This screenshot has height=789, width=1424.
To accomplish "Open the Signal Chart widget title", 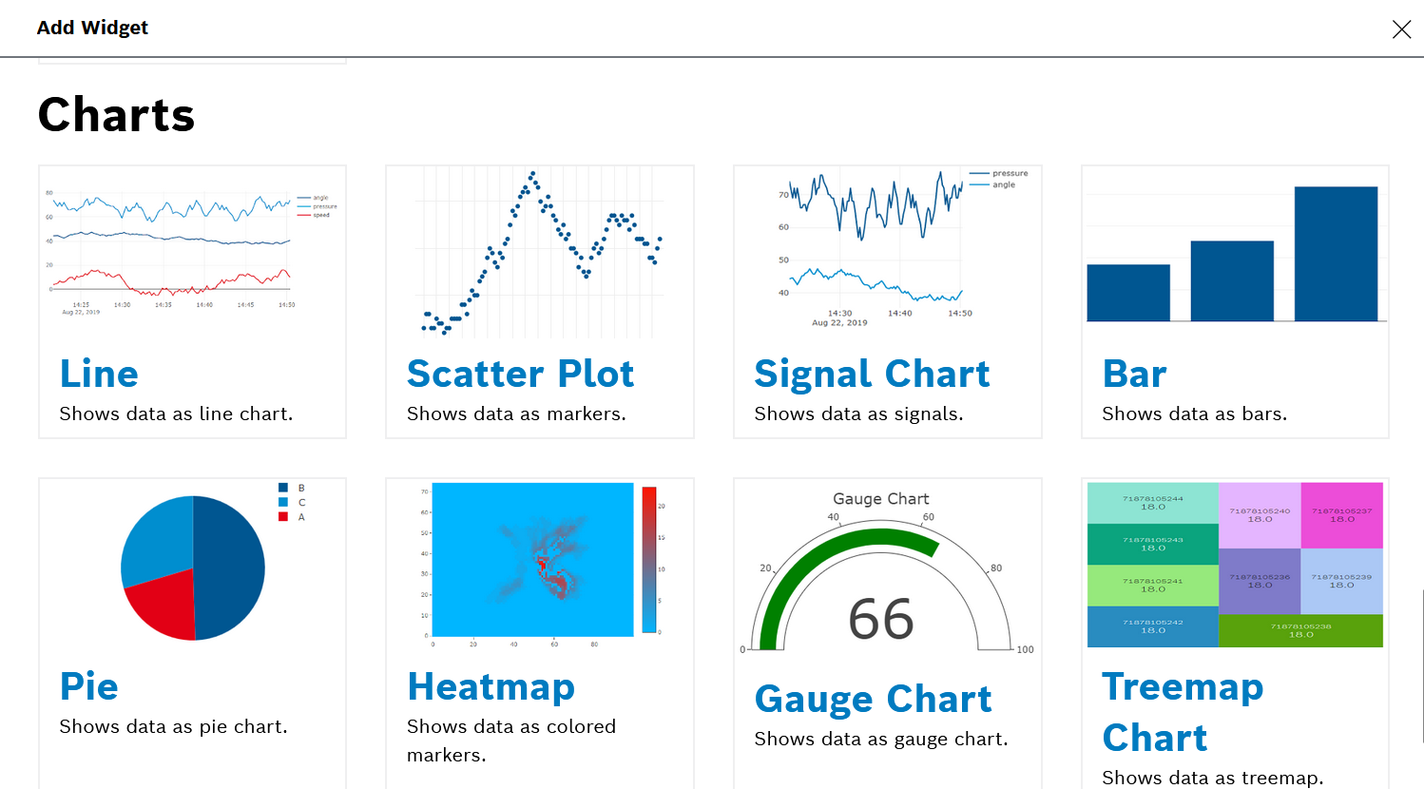I will [x=872, y=374].
